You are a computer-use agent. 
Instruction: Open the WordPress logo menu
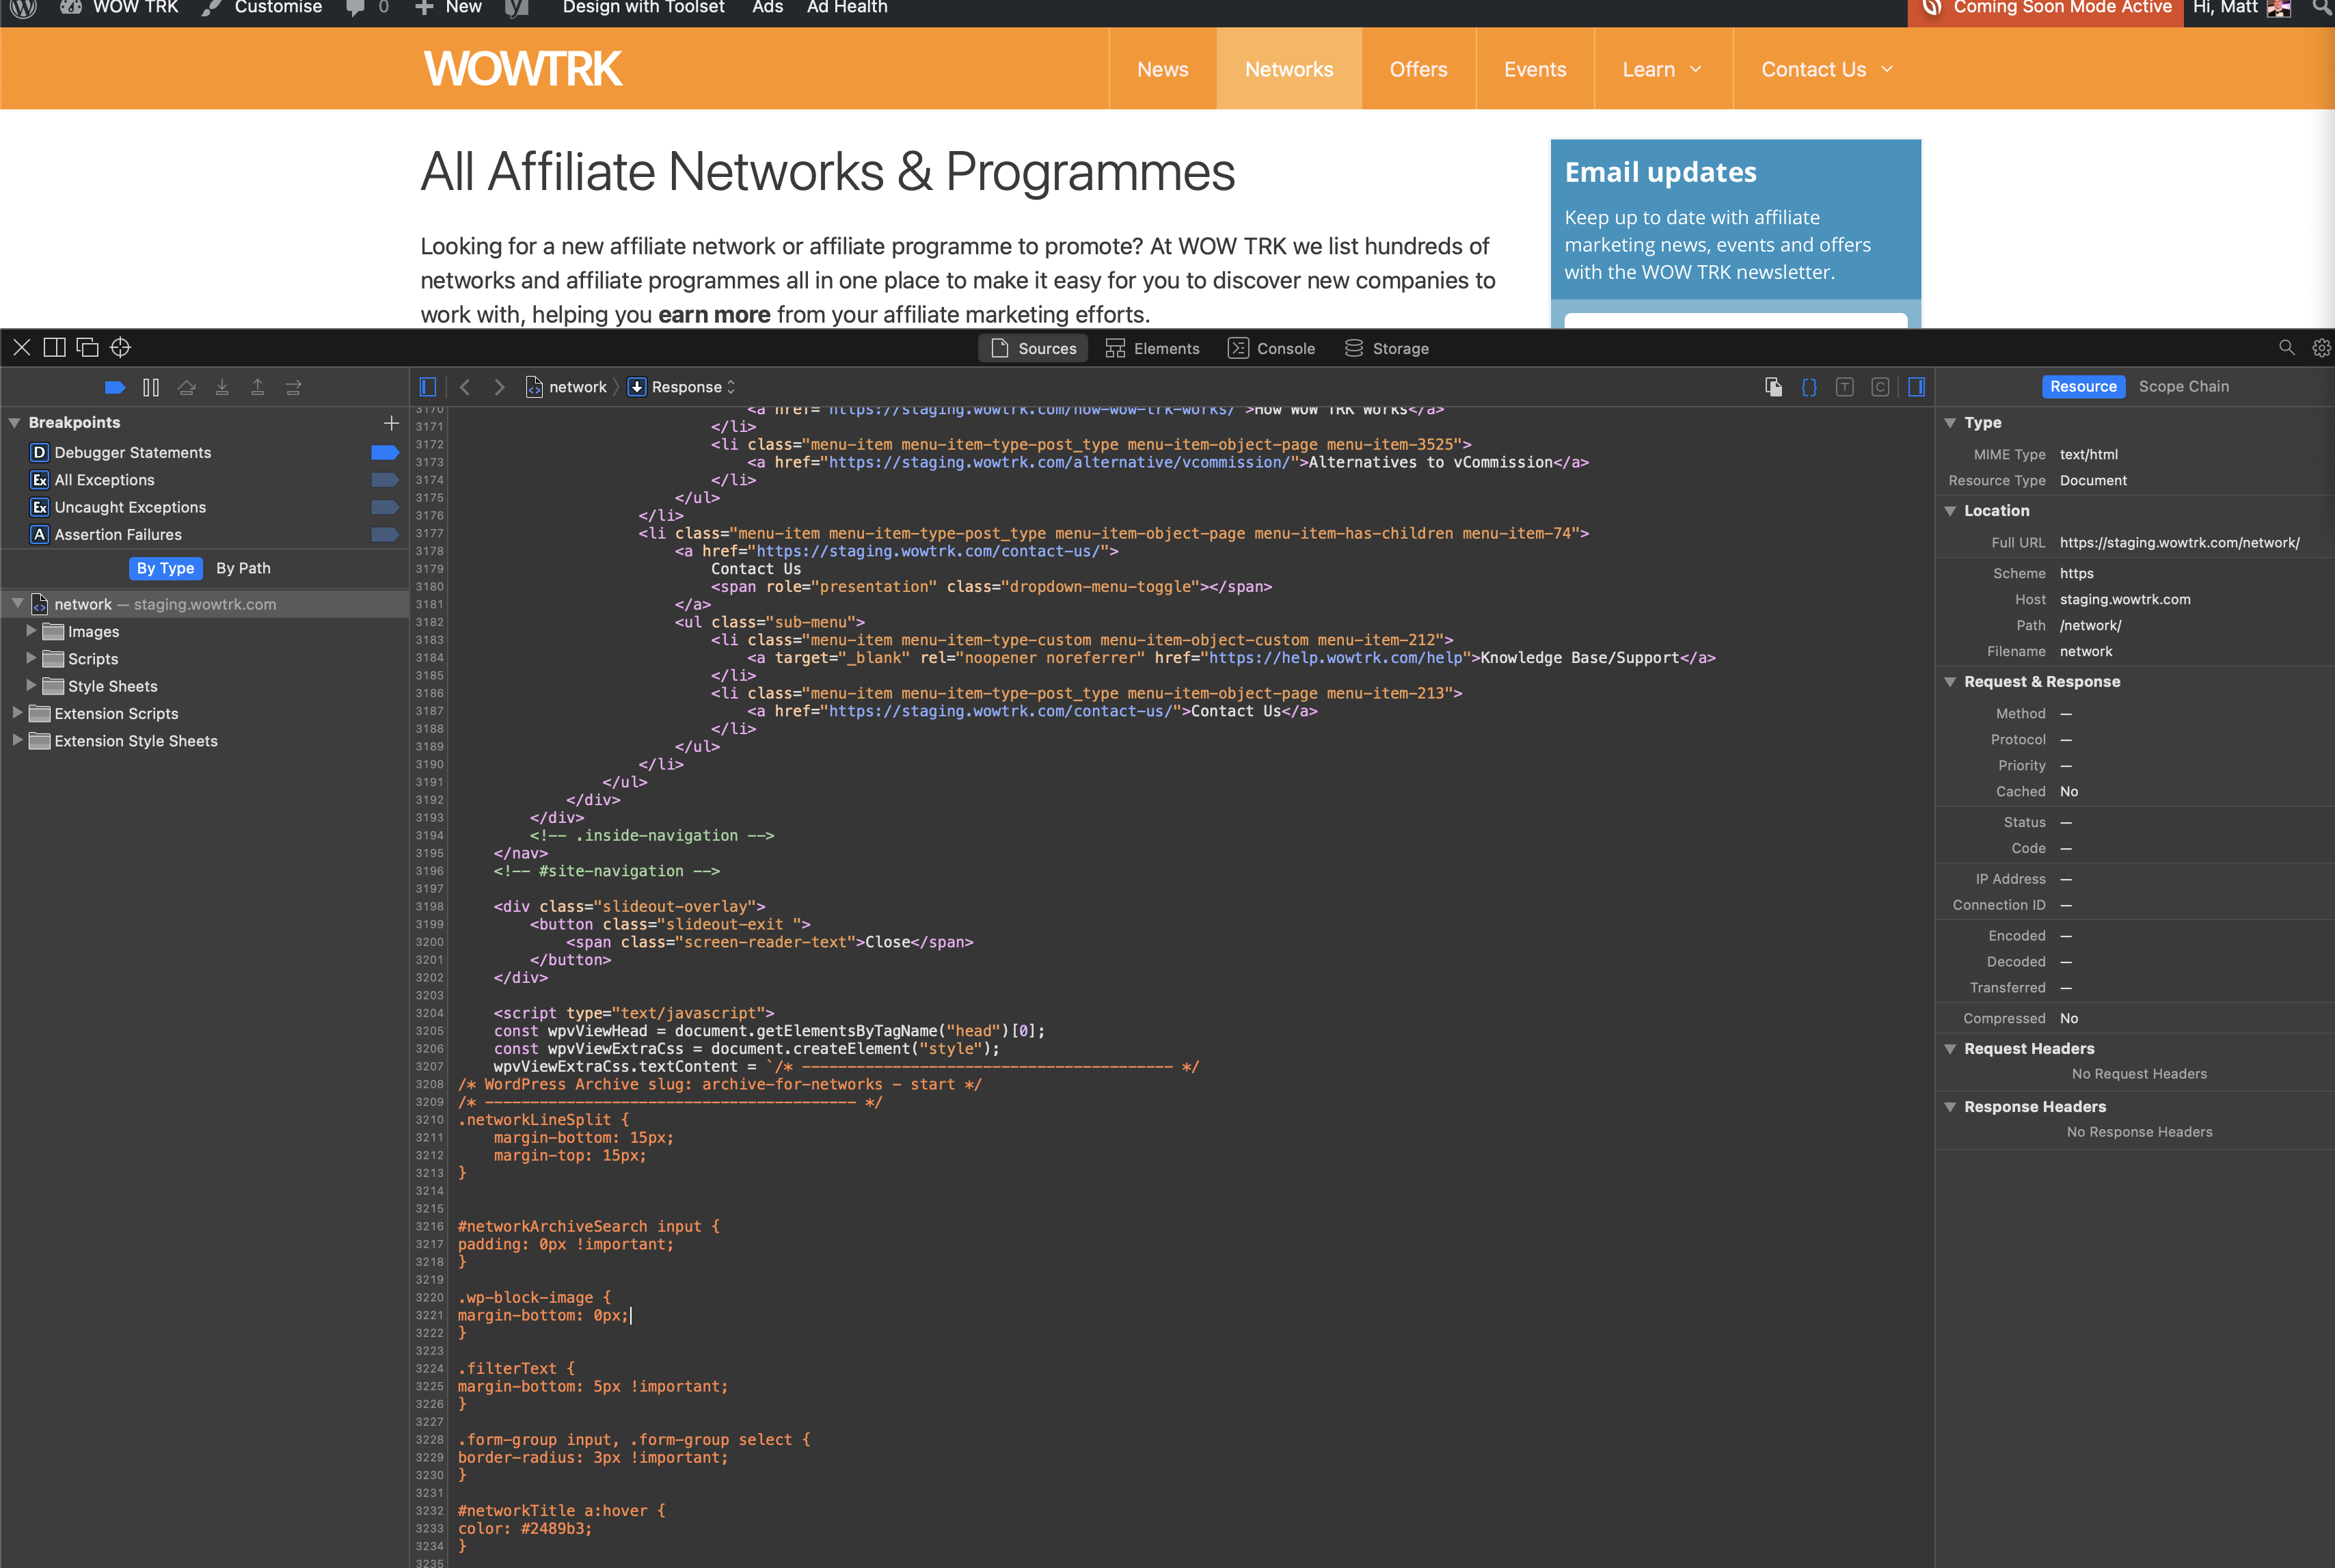pos(23,8)
